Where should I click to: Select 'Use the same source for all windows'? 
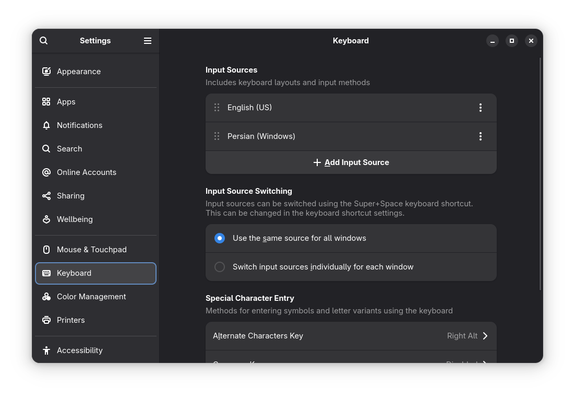point(220,238)
